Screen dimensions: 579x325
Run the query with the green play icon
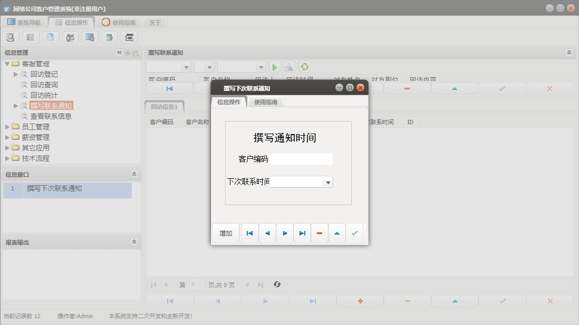click(274, 67)
